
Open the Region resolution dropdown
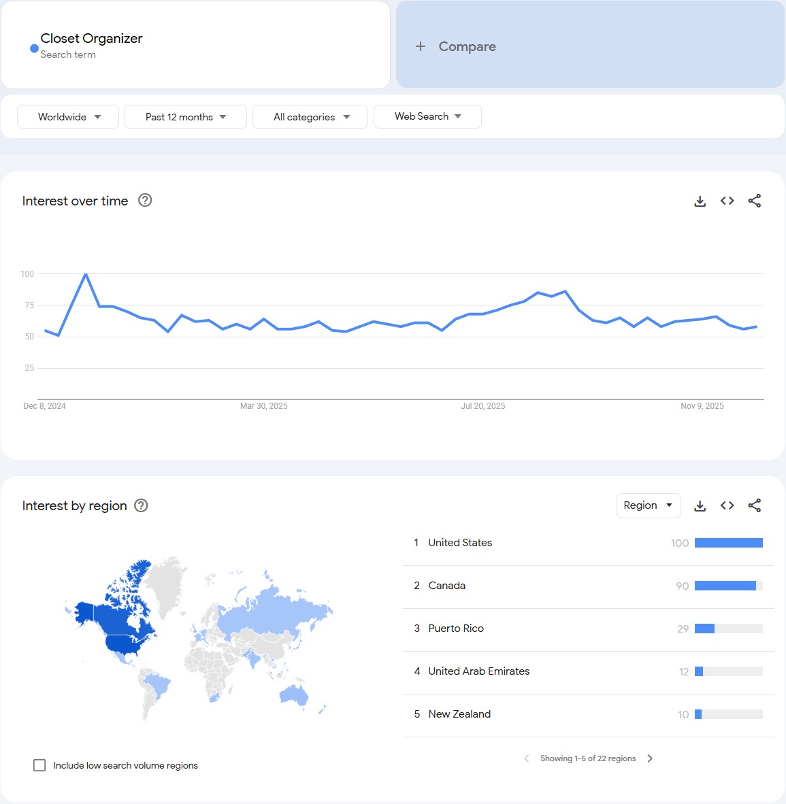click(x=648, y=505)
